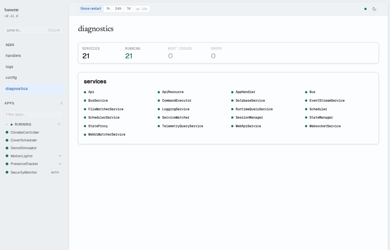This screenshot has height=250, width=390.
Task: Expand the MotionLights app chevron
Action: [60, 156]
